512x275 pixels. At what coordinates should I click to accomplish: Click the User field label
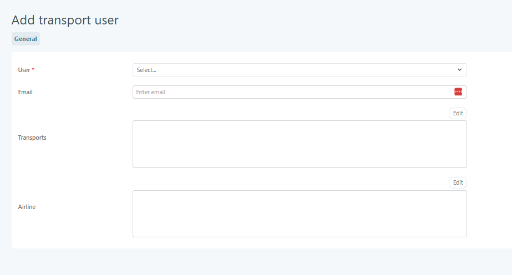(23, 70)
